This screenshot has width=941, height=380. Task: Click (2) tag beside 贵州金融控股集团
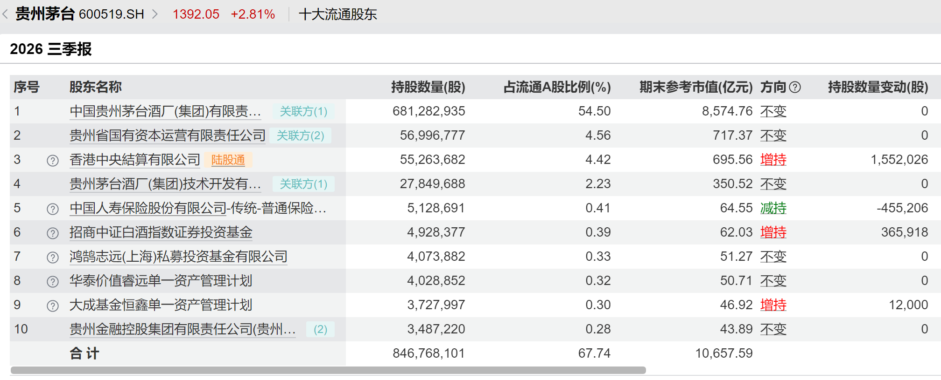(320, 329)
